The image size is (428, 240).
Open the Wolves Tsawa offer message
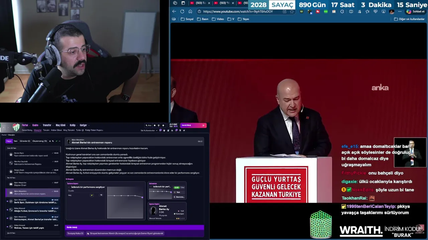(x=32, y=227)
